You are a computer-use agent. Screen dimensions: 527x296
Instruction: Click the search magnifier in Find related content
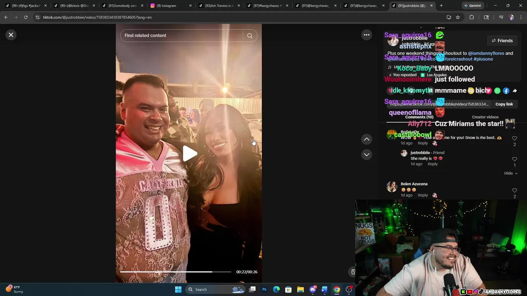pos(250,36)
